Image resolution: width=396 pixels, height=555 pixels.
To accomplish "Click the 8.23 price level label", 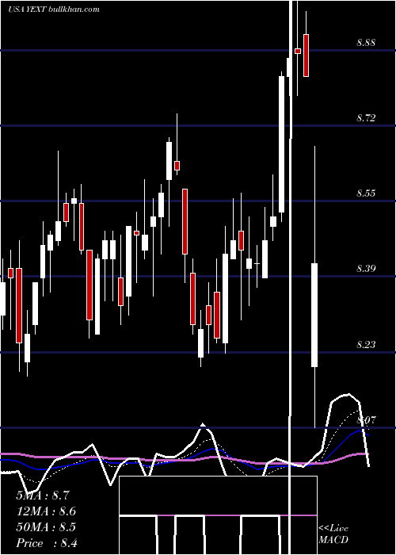I will point(366,344).
